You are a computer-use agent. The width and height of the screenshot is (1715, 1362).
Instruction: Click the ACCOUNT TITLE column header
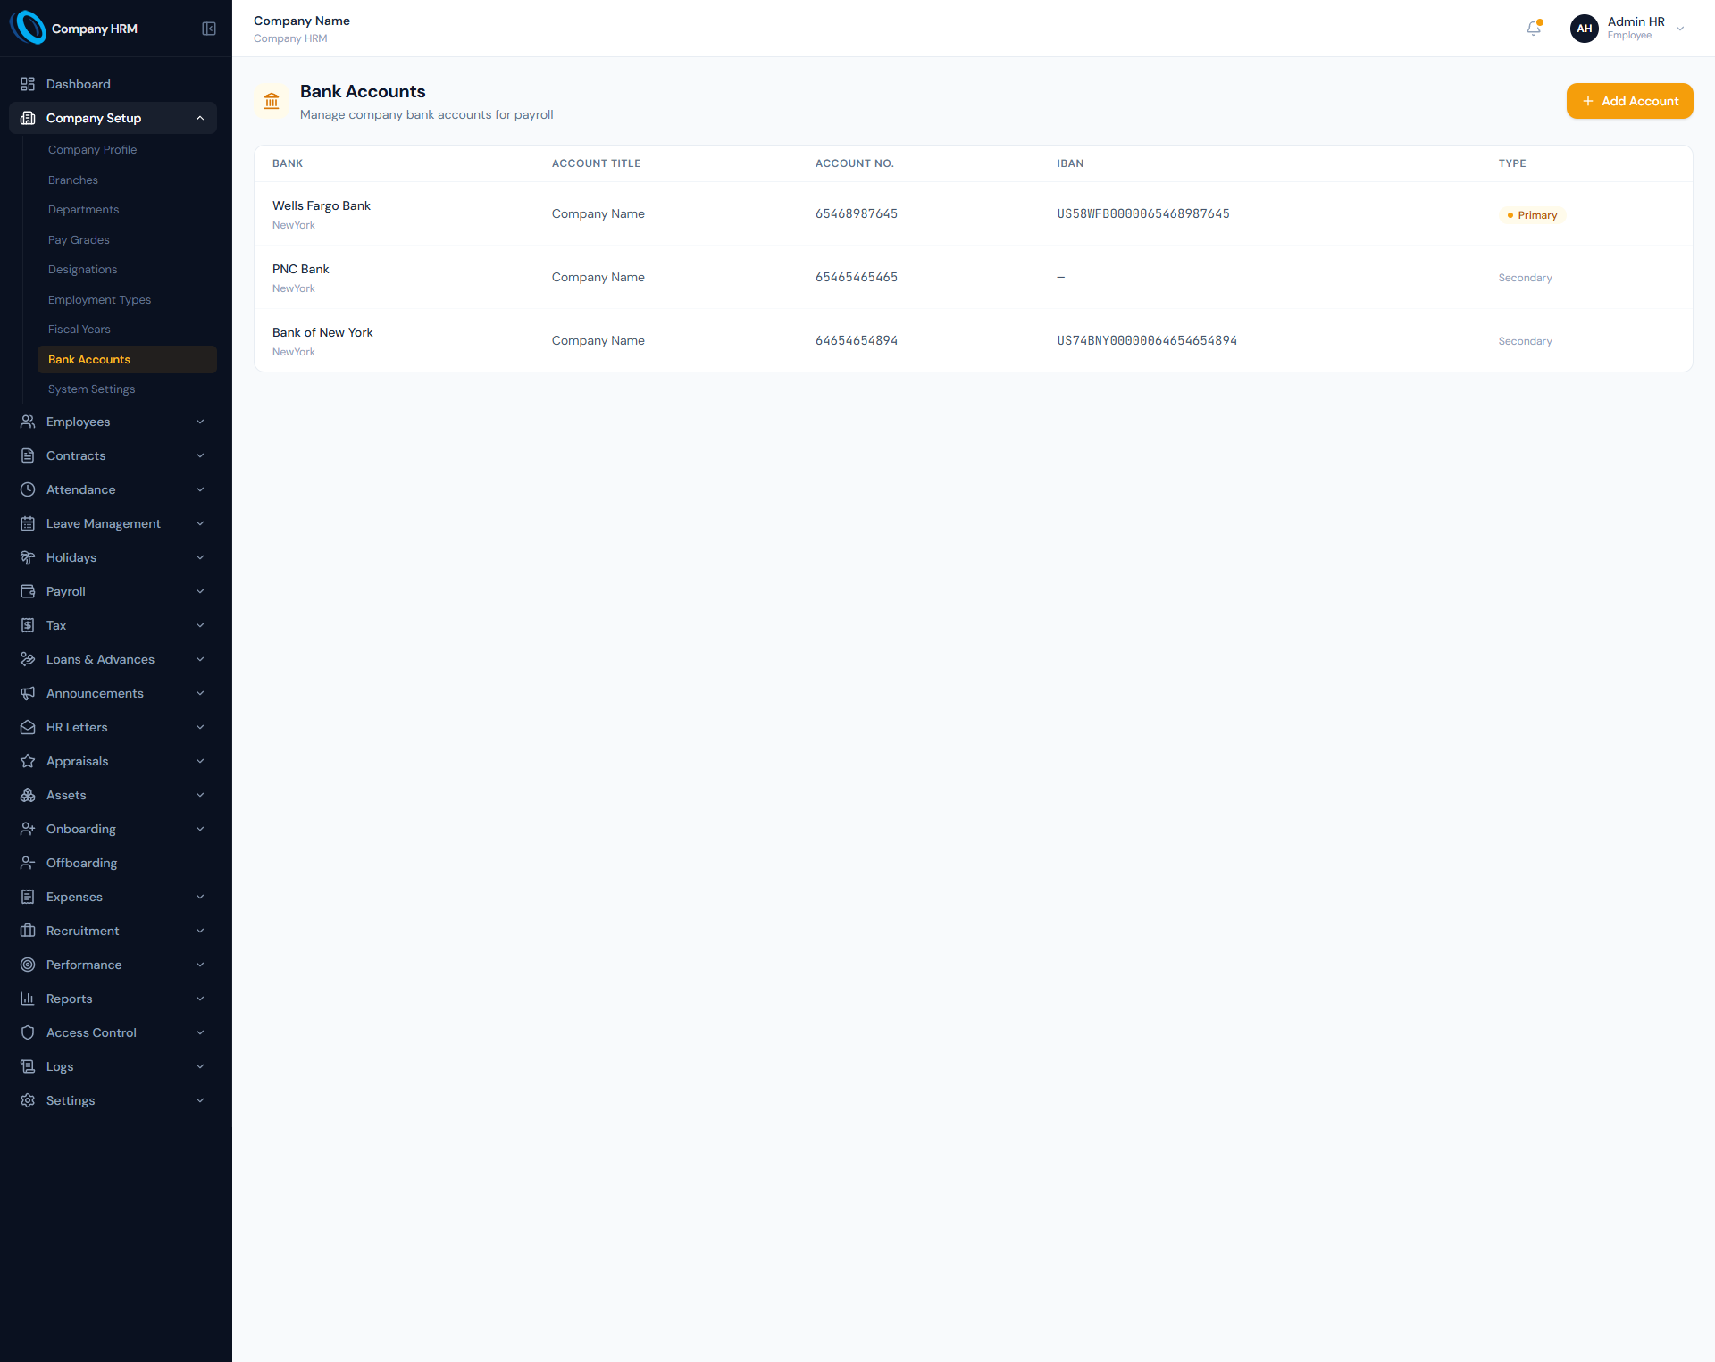point(597,163)
